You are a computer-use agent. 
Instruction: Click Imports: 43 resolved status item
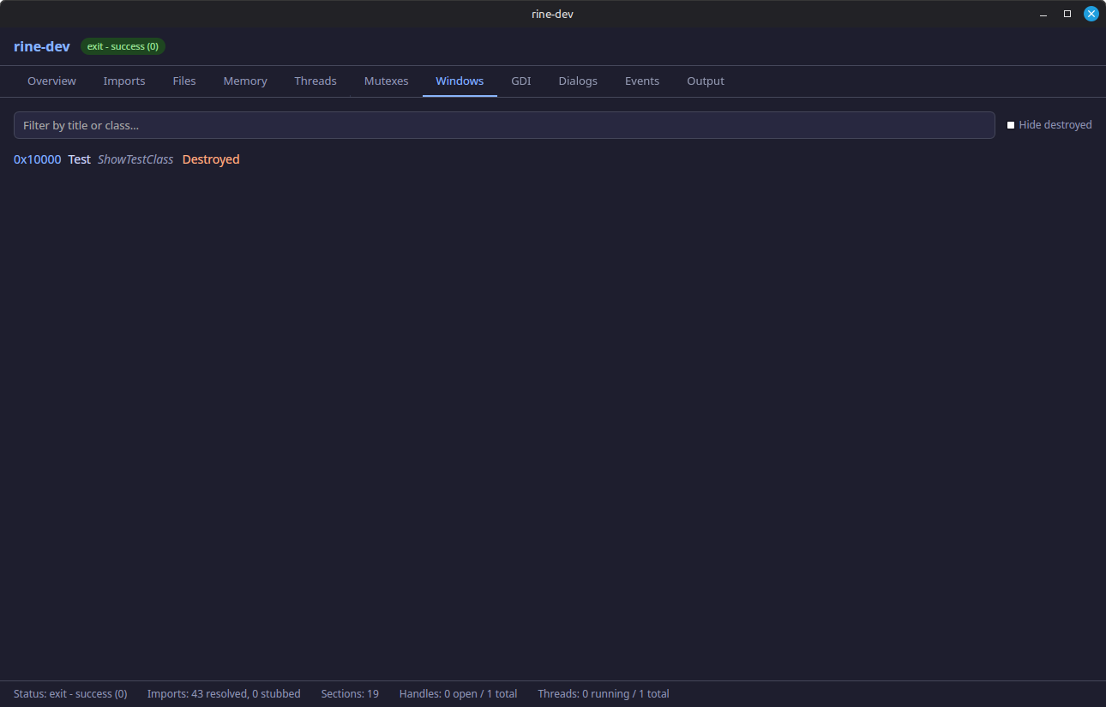224,693
